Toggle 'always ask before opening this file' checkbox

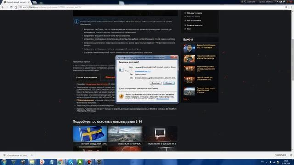coord(119,88)
